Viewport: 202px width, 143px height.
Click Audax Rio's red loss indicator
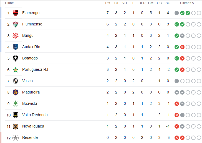point(182,47)
